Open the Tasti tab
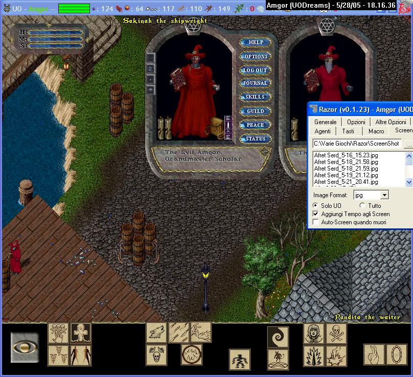 348,131
